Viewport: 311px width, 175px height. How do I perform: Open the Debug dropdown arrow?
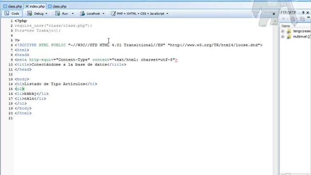click(47, 14)
